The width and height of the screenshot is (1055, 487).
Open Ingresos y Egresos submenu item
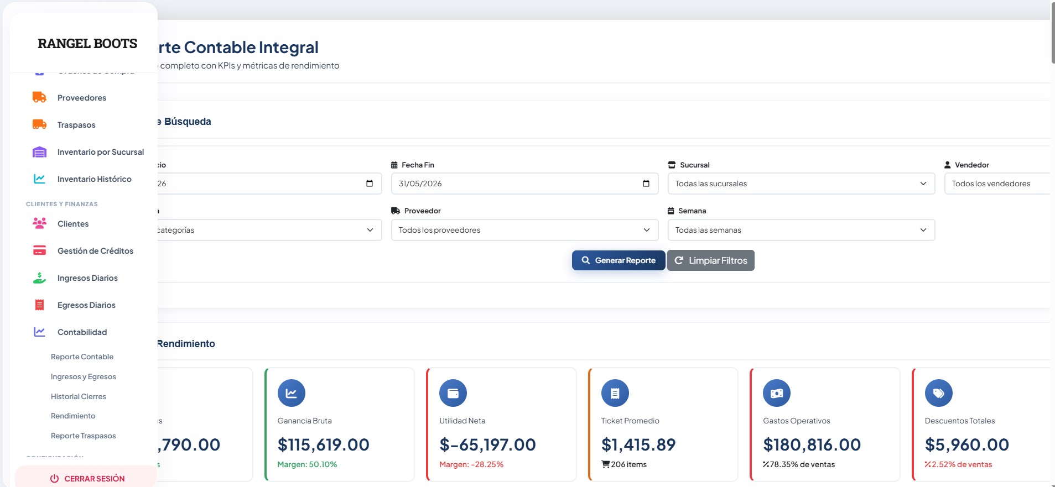(x=84, y=376)
